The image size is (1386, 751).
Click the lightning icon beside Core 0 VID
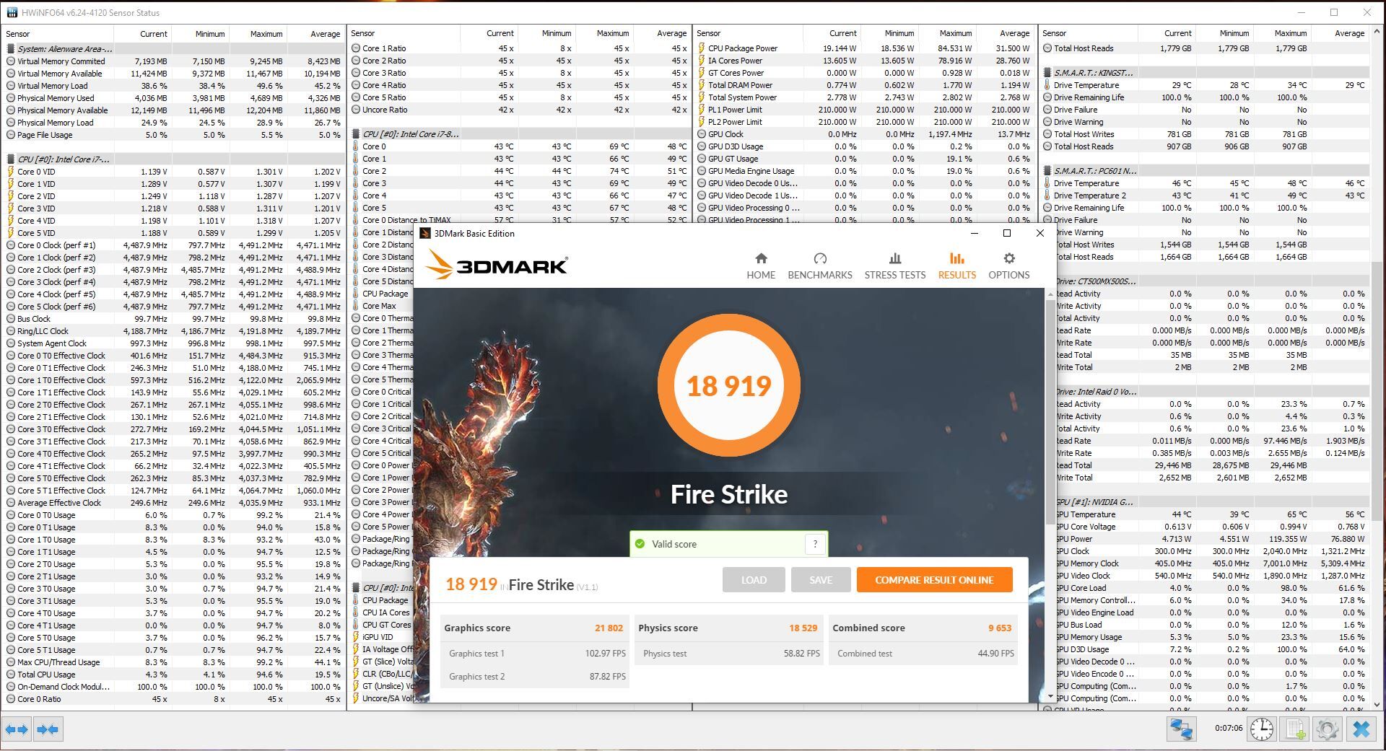coord(11,172)
